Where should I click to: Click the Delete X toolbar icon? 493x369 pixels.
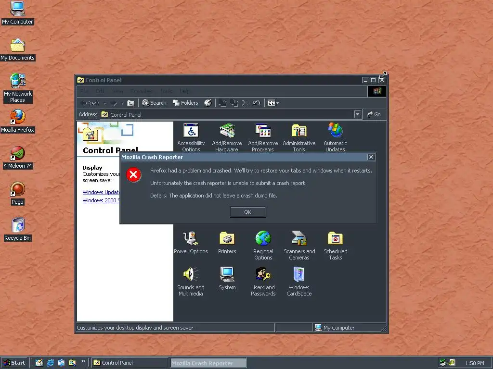[x=245, y=103]
